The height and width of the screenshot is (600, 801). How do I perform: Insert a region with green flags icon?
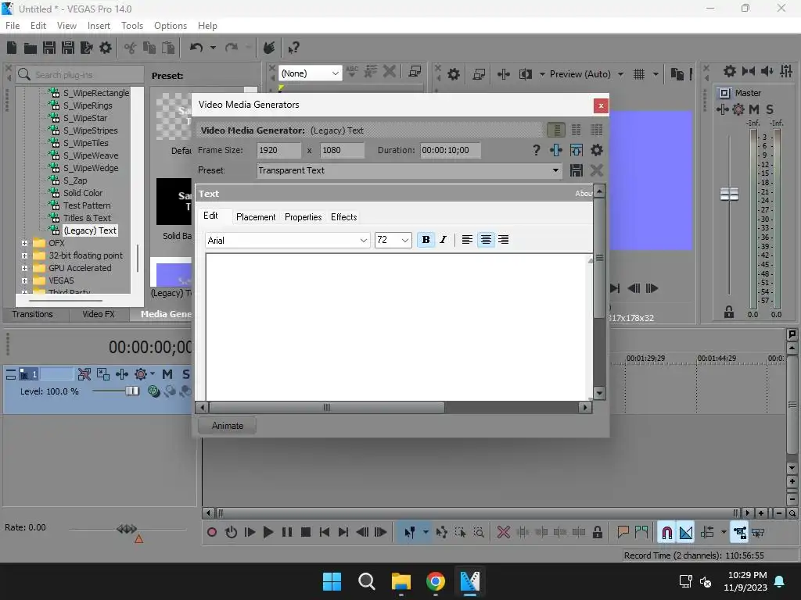tap(641, 533)
